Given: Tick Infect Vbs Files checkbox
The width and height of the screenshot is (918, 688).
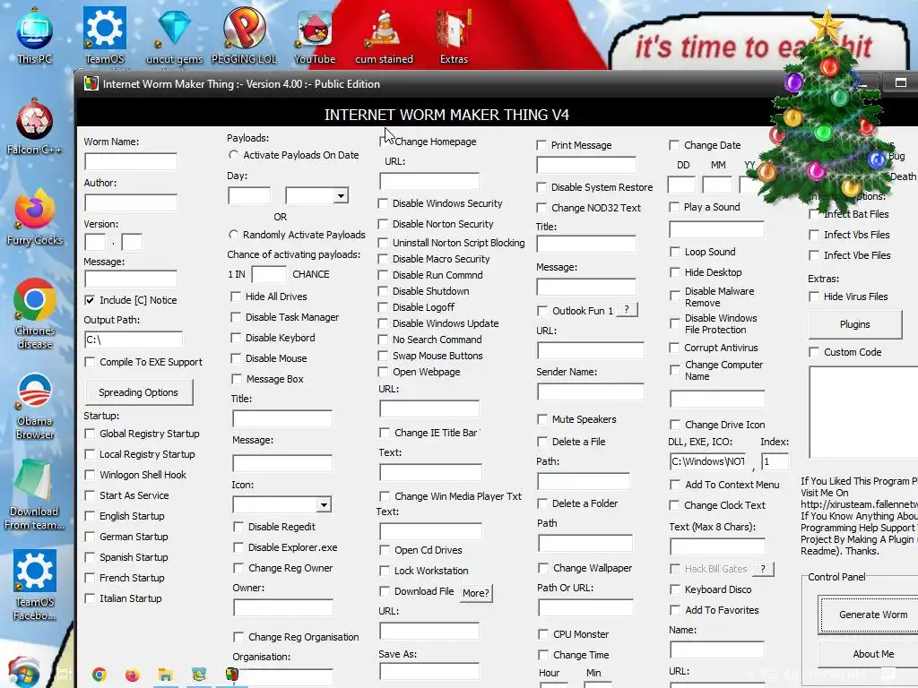Looking at the screenshot, I should 814,235.
